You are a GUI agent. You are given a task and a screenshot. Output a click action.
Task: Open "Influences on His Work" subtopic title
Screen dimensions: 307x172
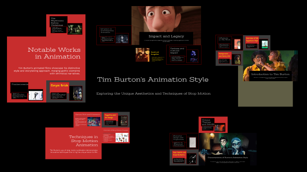point(225,39)
